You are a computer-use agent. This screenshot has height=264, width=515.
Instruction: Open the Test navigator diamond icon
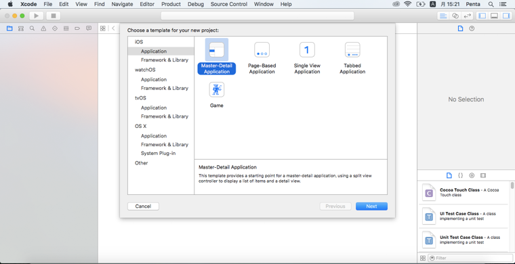click(x=55, y=28)
